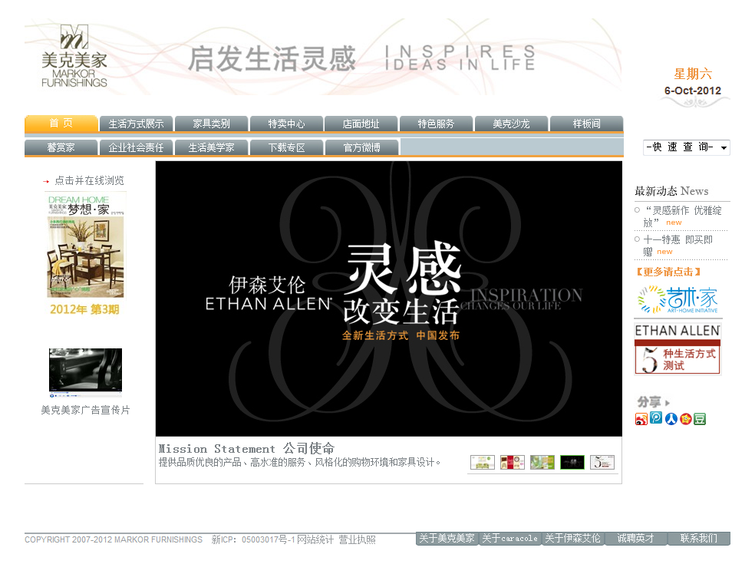Select the green collage slide thumbnail
Screen dimensions: 755x564
[542, 463]
